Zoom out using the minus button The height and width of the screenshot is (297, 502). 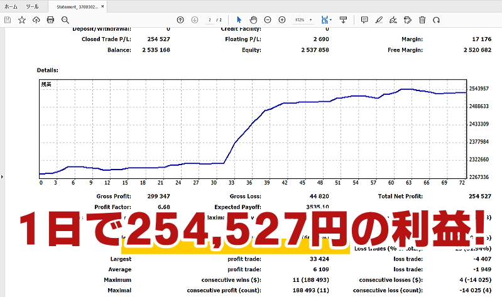click(268, 20)
